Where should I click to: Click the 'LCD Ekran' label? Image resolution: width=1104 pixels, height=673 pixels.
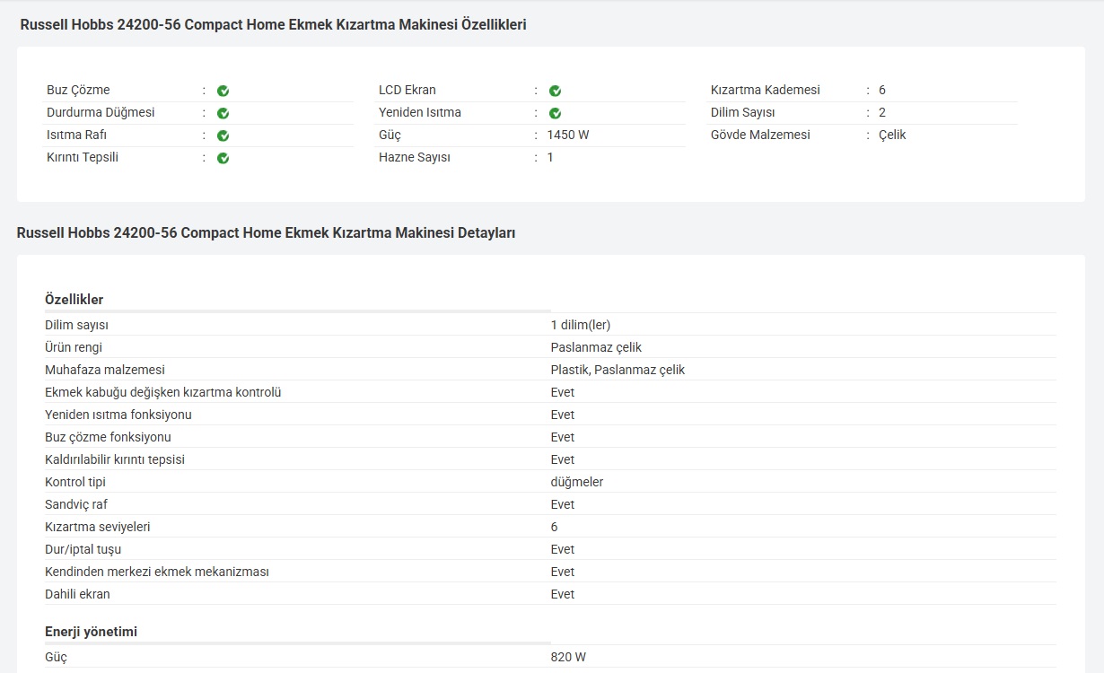tap(407, 90)
